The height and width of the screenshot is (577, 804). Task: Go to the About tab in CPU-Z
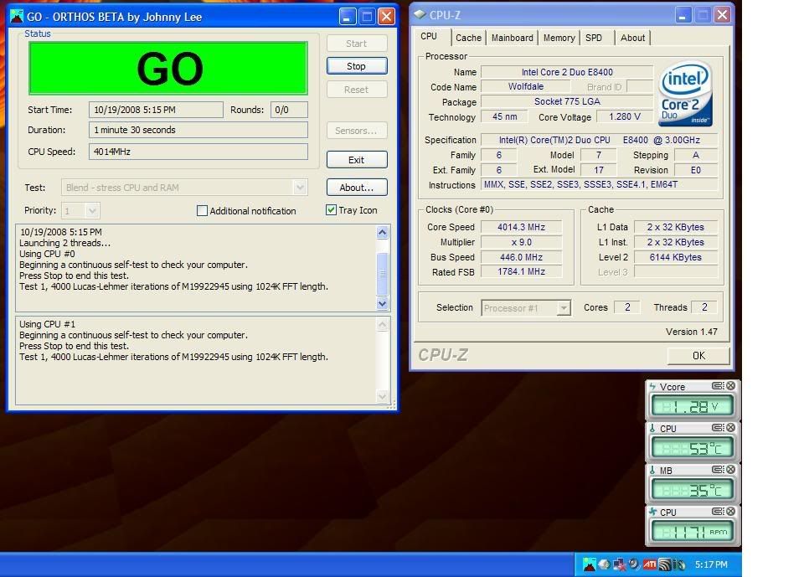pos(633,38)
